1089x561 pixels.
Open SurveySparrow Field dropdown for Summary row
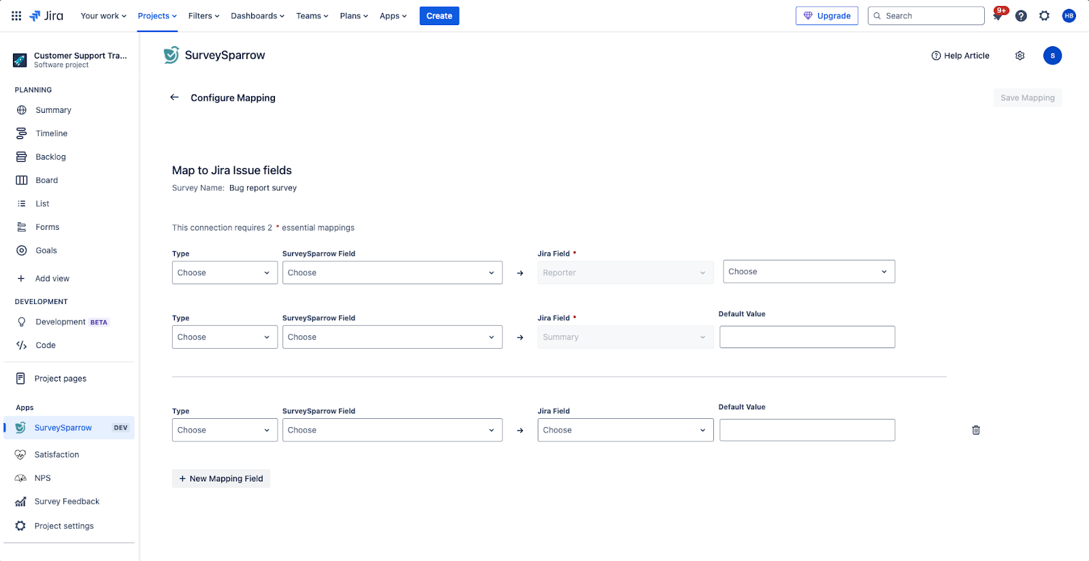coord(392,337)
